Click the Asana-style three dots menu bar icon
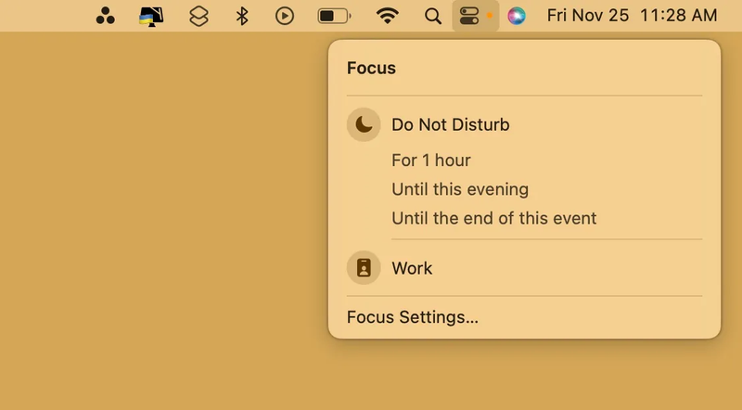The height and width of the screenshot is (410, 742). (105, 16)
